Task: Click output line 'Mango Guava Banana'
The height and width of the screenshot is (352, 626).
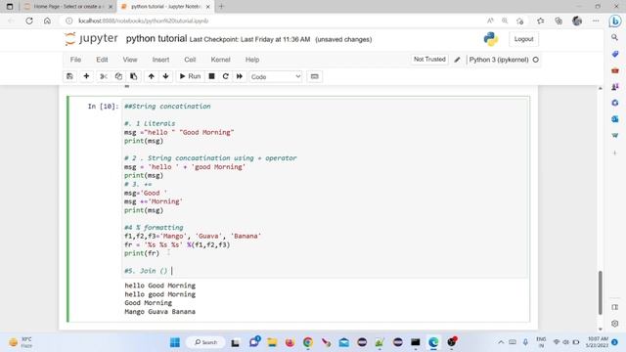Action: pos(159,311)
